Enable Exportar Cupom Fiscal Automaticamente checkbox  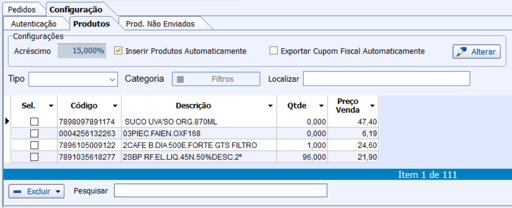[273, 51]
